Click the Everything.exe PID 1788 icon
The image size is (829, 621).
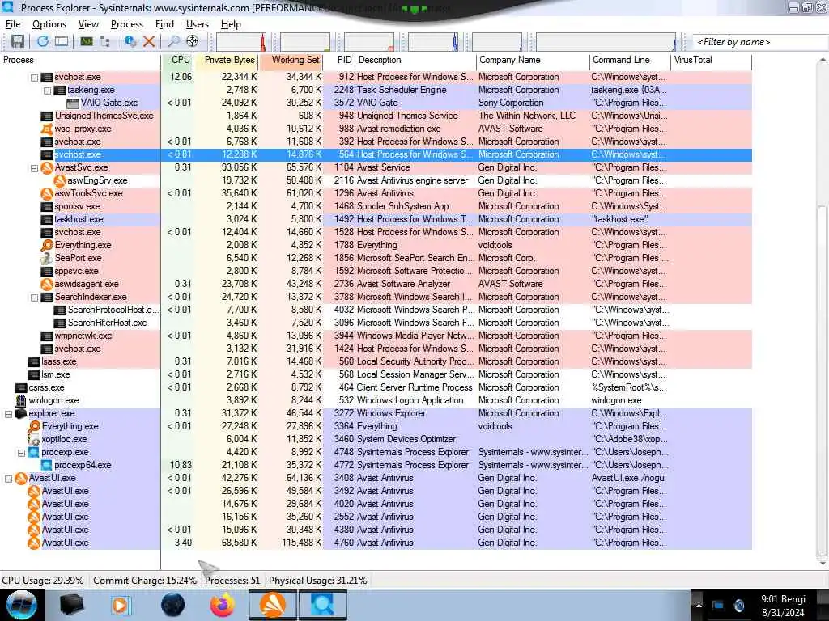tap(47, 245)
